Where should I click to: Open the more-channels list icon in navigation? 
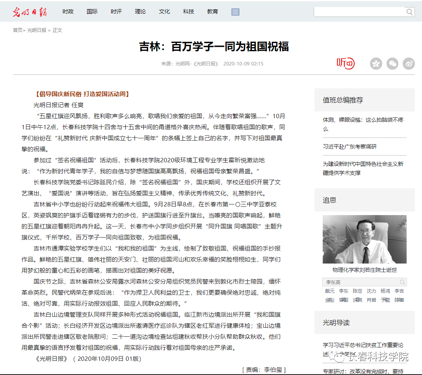[x=235, y=12]
